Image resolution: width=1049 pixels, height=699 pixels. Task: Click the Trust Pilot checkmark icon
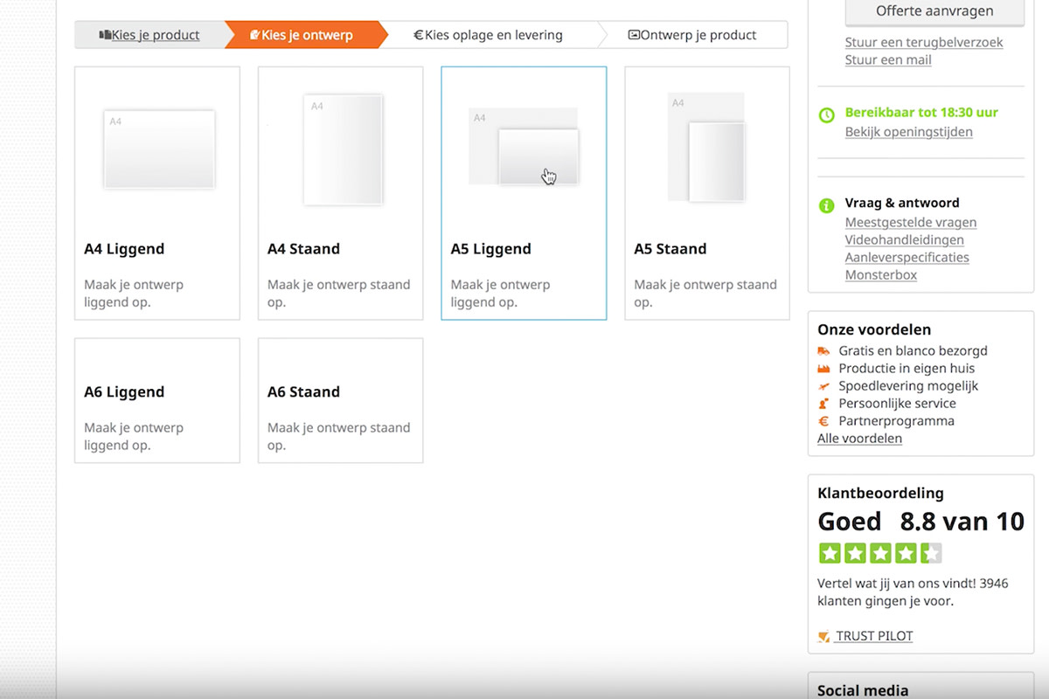(823, 636)
